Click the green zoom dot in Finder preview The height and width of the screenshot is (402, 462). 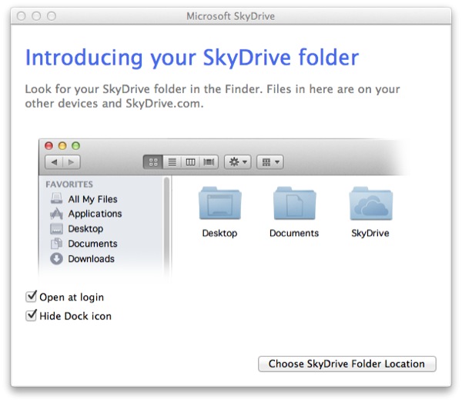(x=75, y=145)
